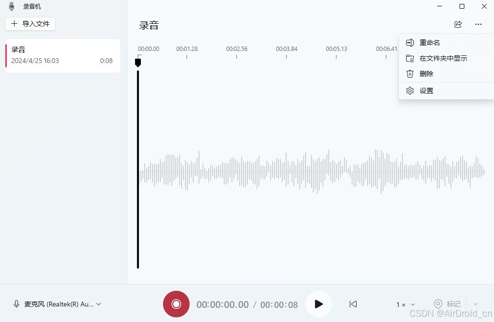This screenshot has height=322, width=494.
Task: Skip back to the recording start
Action: (x=353, y=304)
